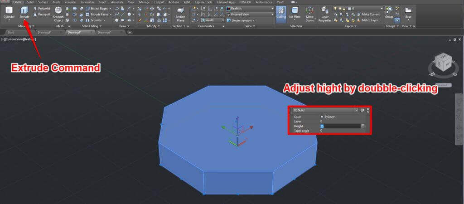Click the ByLayer color swatch value
464x204 pixels.
328,117
